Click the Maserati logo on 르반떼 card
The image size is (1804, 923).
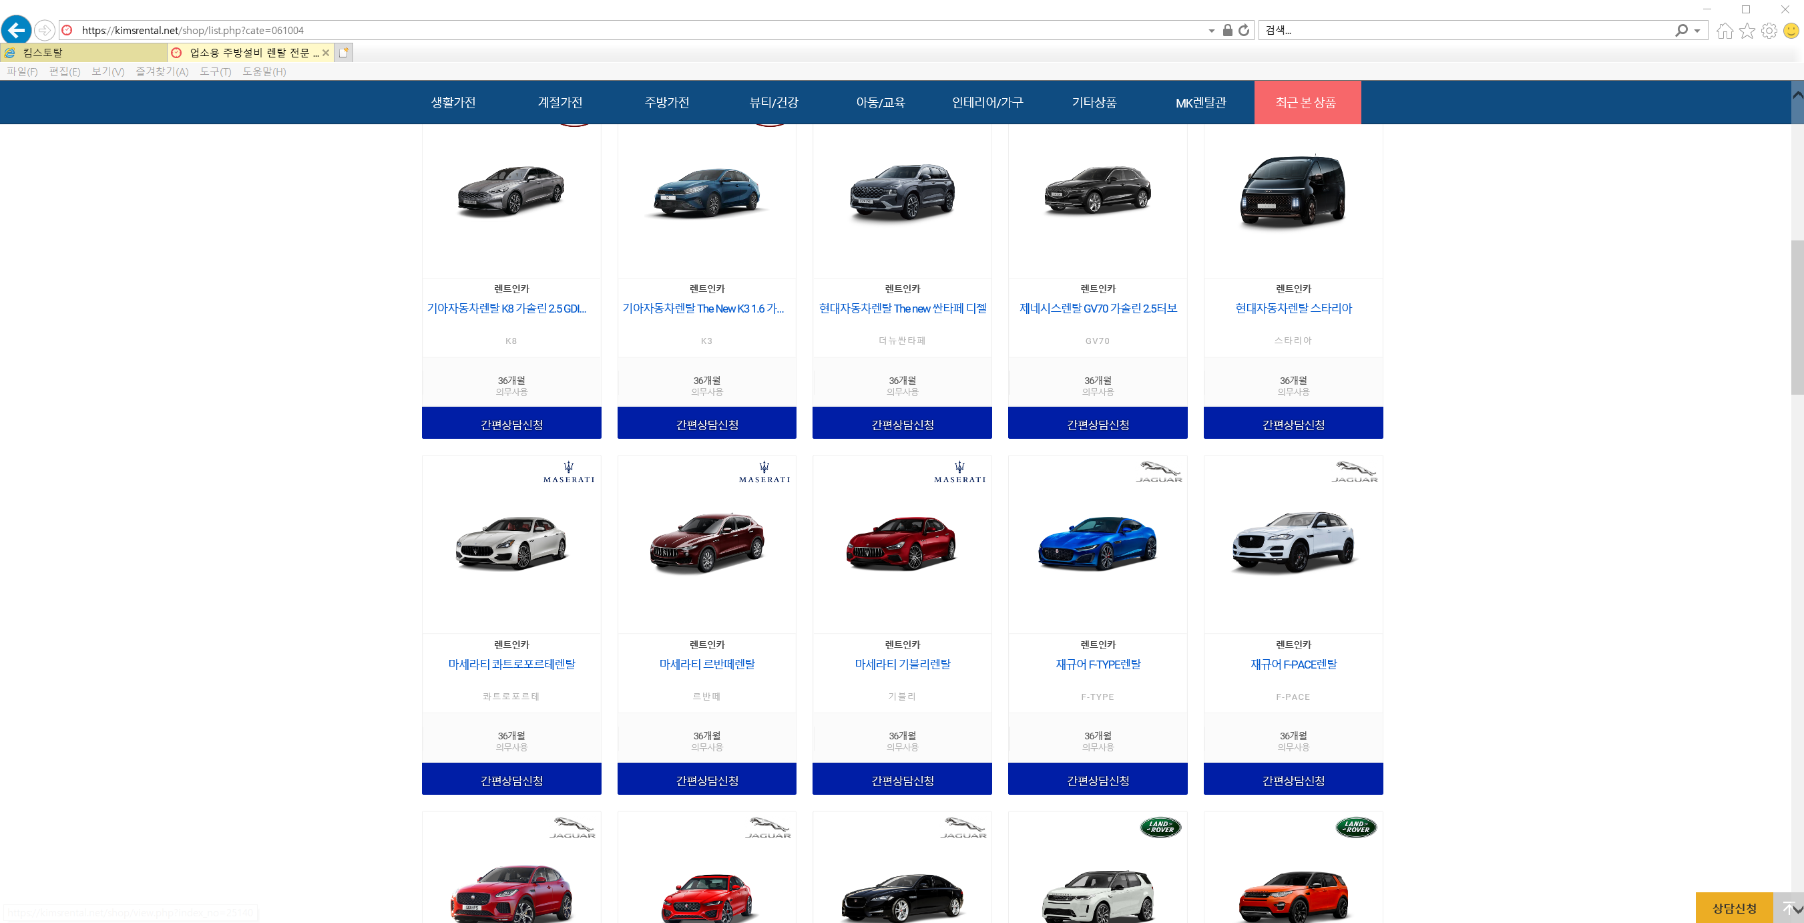click(x=764, y=472)
